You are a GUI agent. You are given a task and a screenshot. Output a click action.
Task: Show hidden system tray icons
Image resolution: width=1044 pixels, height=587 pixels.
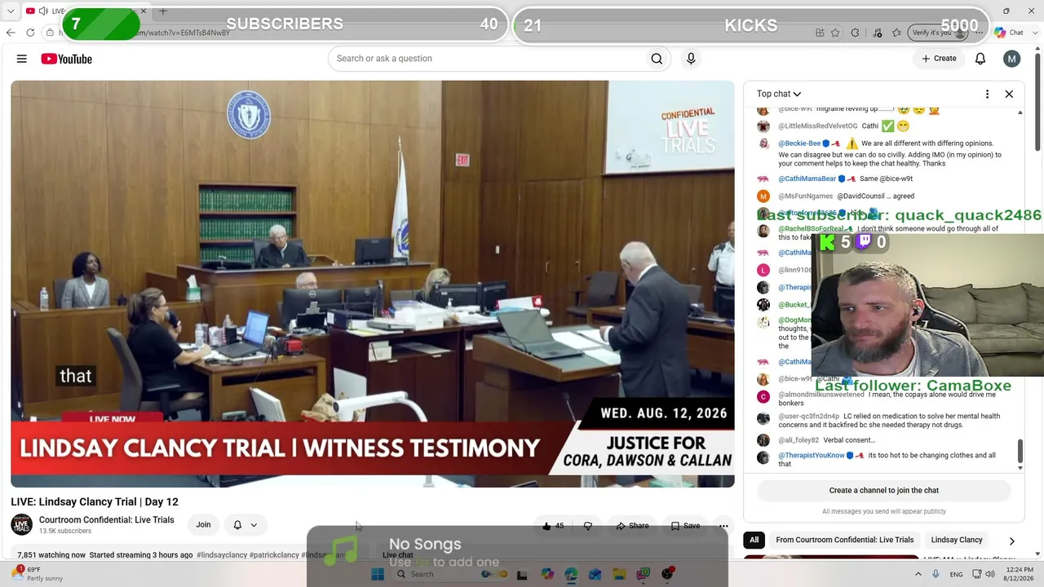tap(918, 574)
